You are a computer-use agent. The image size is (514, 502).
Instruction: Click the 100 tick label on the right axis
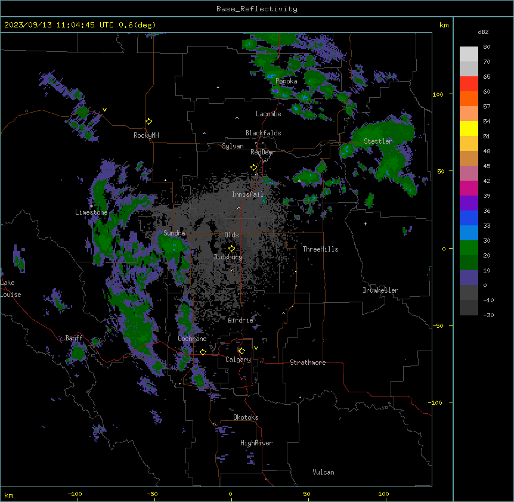pyautogui.click(x=438, y=94)
